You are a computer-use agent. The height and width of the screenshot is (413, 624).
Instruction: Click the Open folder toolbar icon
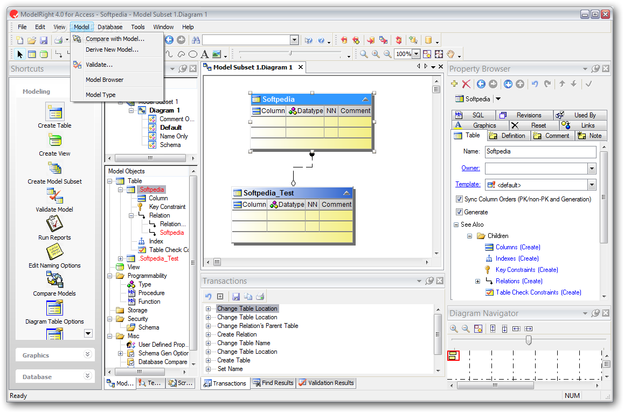31,40
